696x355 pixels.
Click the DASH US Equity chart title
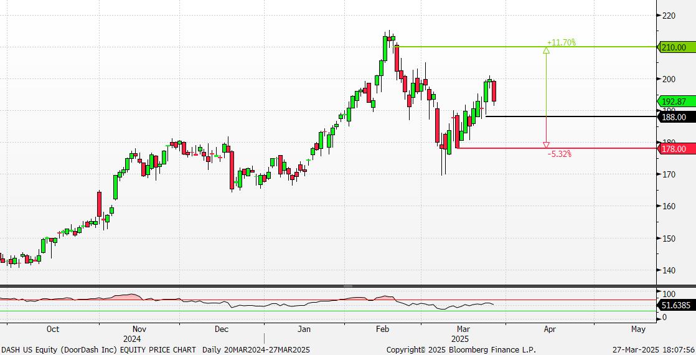[x=155, y=349]
